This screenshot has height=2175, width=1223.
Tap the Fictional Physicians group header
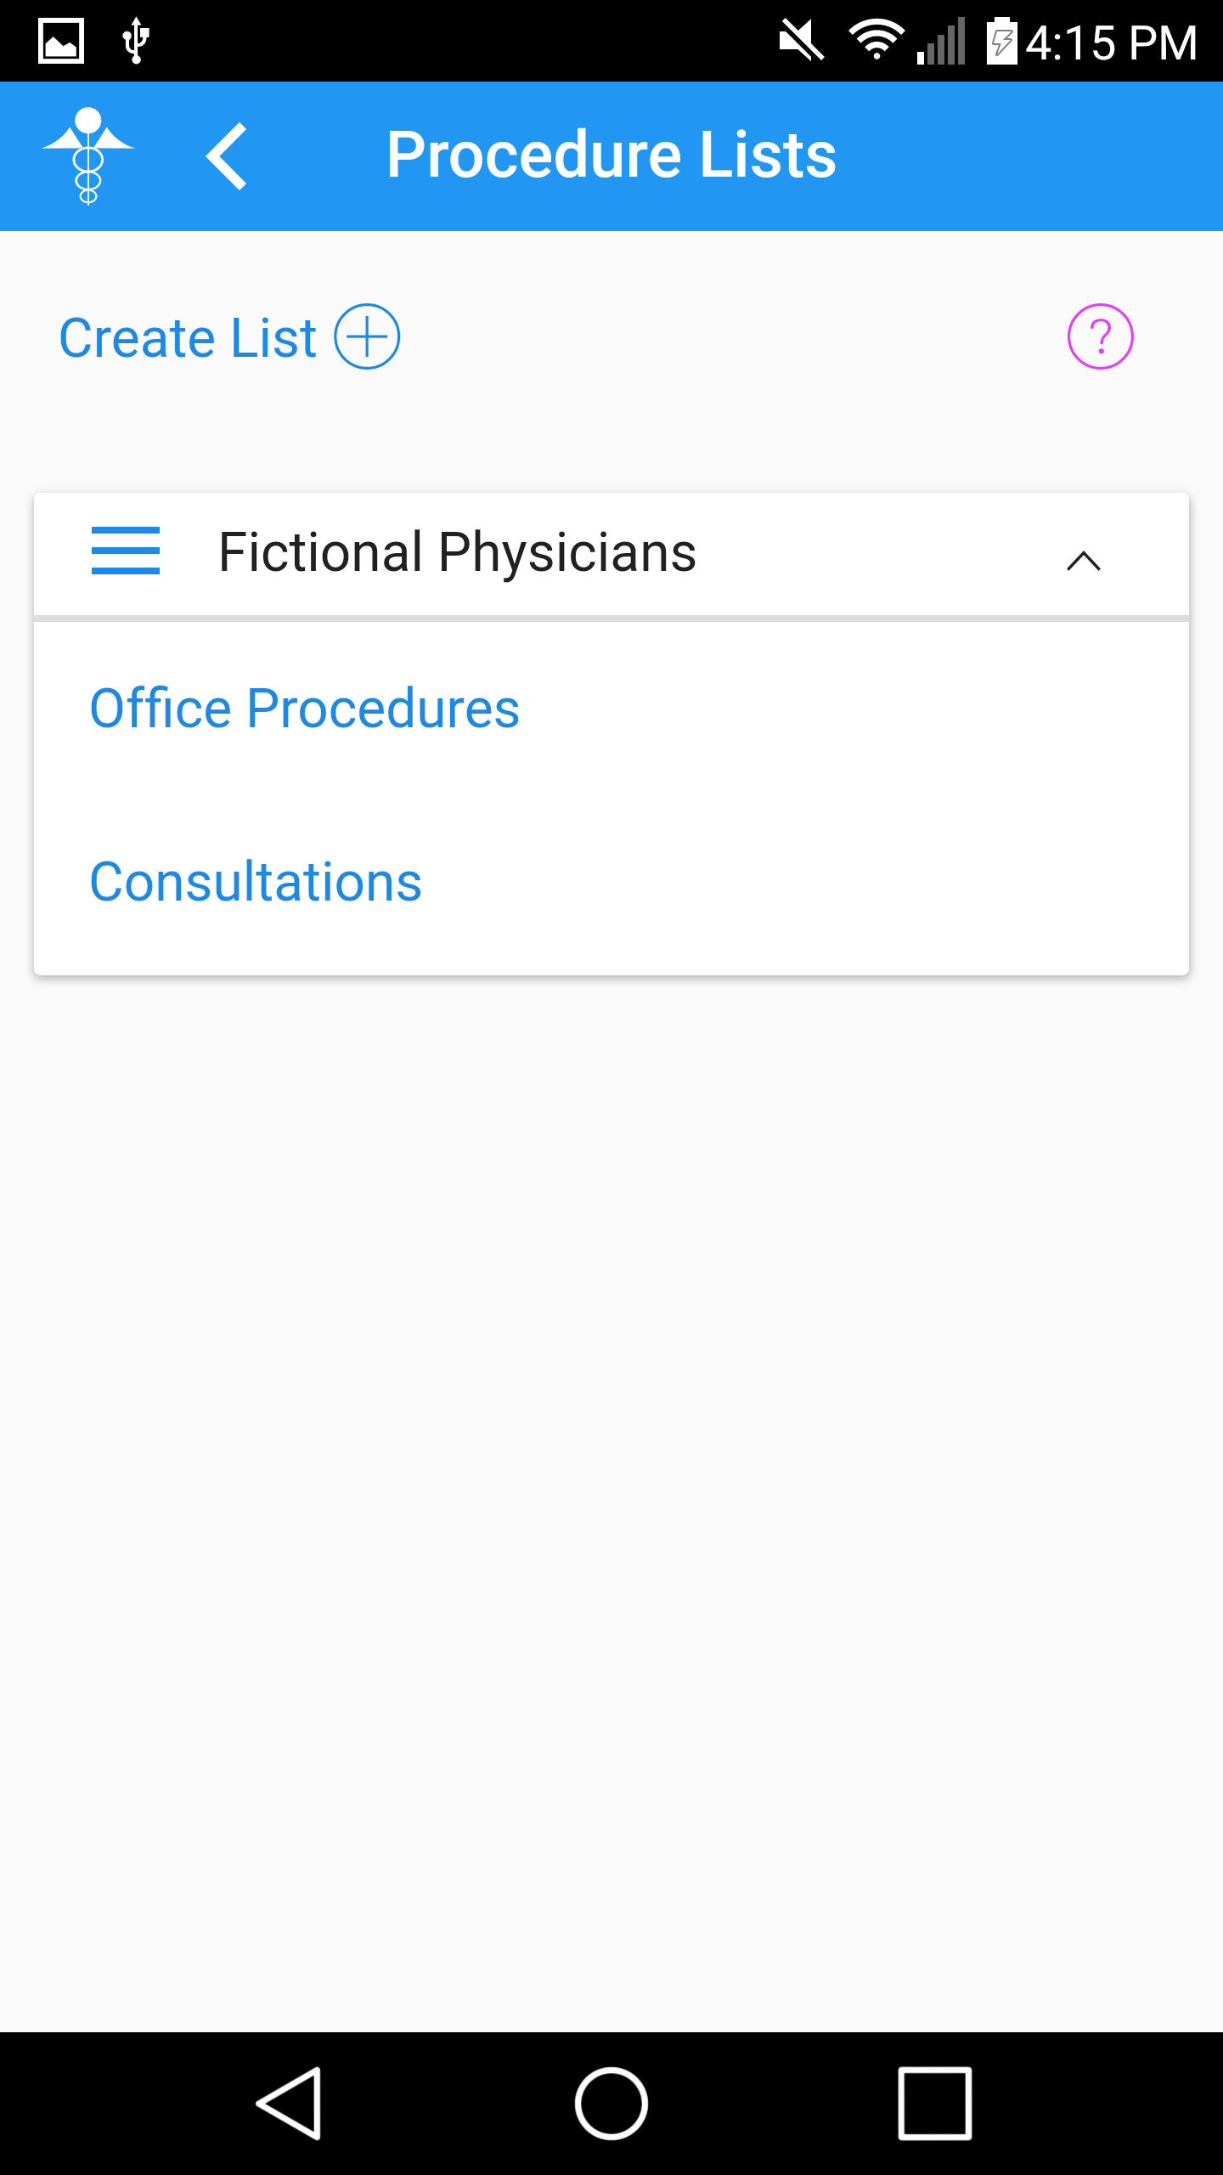pos(457,552)
